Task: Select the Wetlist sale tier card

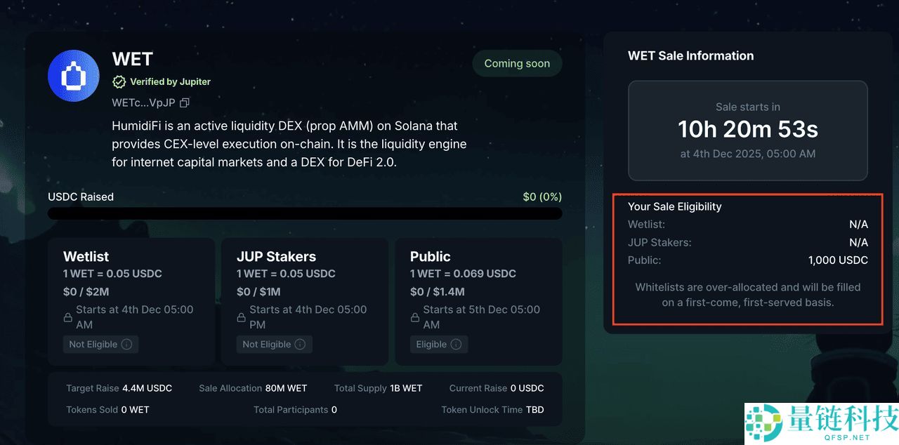Action: [131, 301]
